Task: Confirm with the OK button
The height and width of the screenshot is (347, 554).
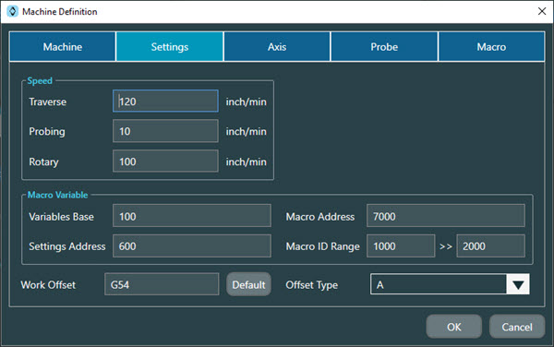Action: pos(453,327)
